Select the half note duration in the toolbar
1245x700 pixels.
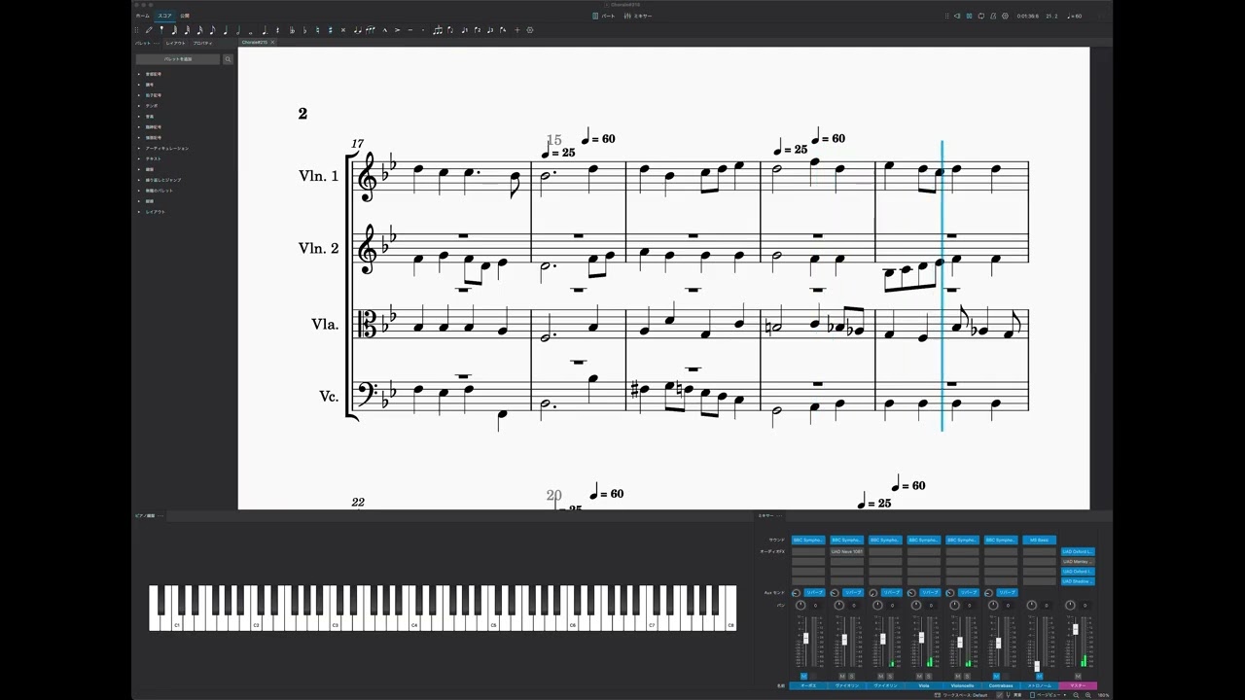click(238, 30)
